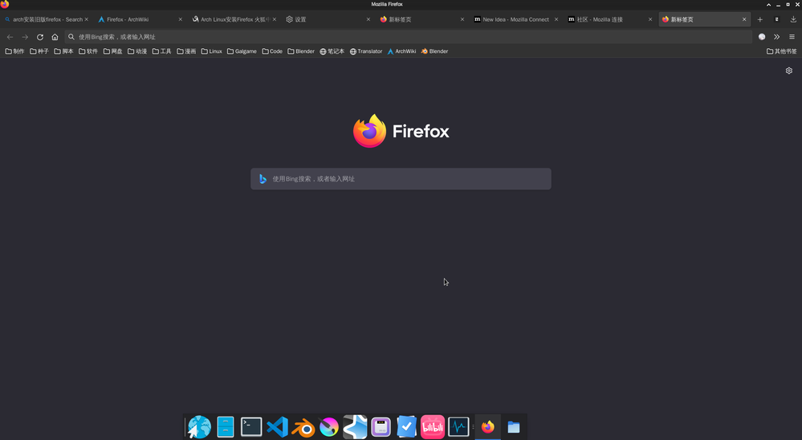Open a new tab with the plus button
The height and width of the screenshot is (440, 802).
759,19
